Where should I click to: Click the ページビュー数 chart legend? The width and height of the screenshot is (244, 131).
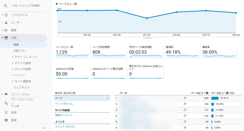tap(66, 4)
